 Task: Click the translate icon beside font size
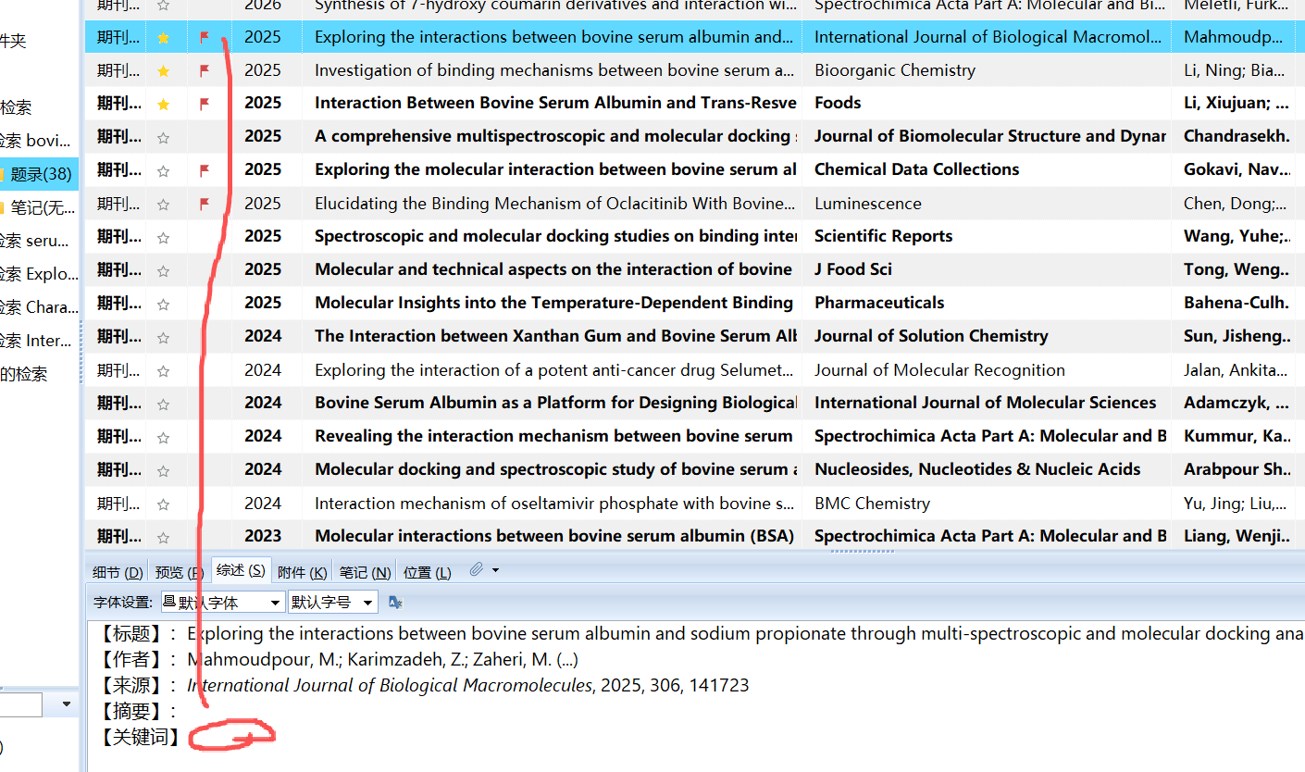tap(395, 603)
